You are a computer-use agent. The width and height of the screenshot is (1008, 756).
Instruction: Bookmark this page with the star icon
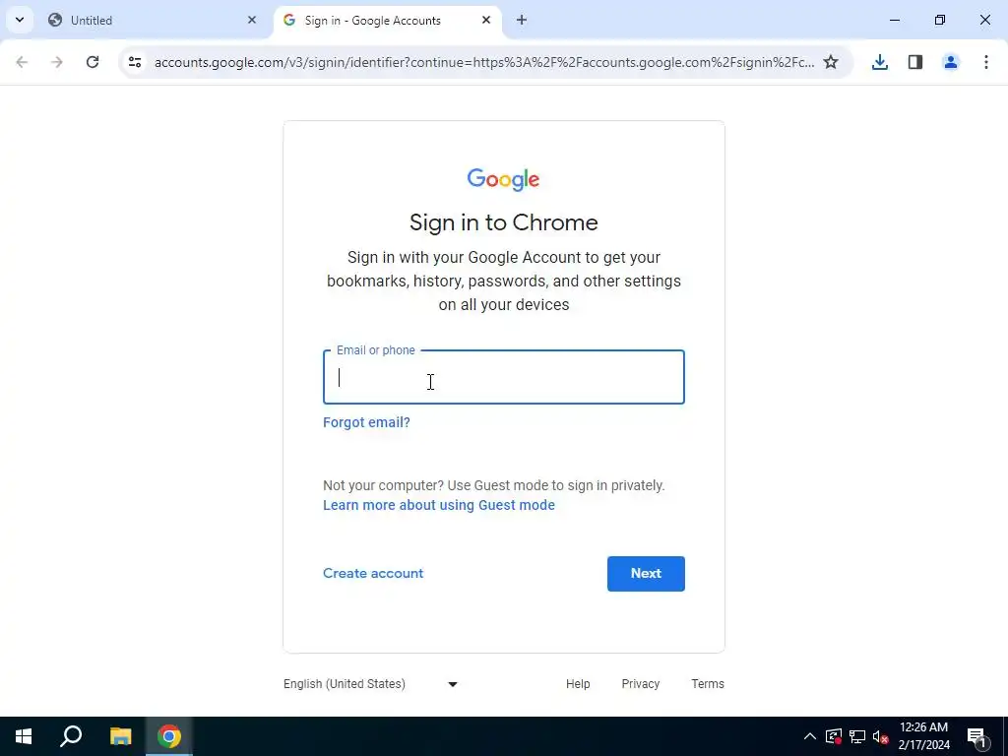(831, 62)
